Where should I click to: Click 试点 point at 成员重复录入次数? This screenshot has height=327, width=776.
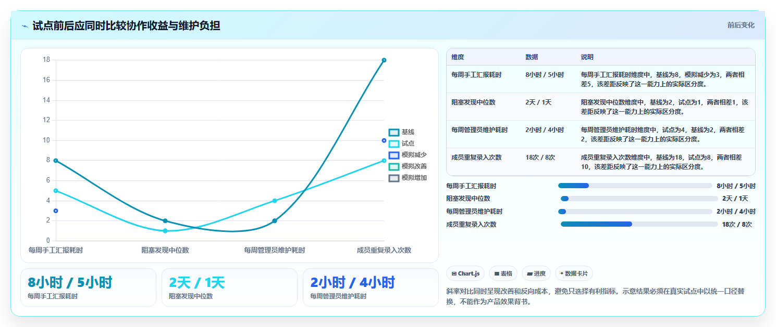[384, 161]
